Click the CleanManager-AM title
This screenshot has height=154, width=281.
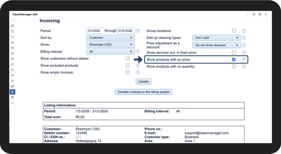click(x=25, y=15)
